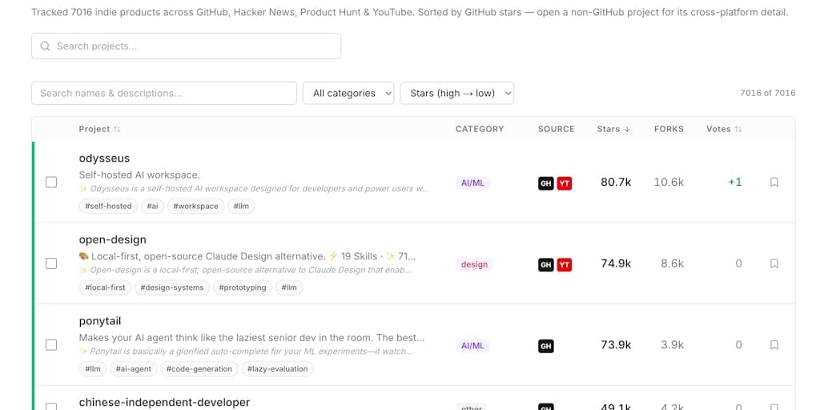Click the #local-first tag

(105, 287)
